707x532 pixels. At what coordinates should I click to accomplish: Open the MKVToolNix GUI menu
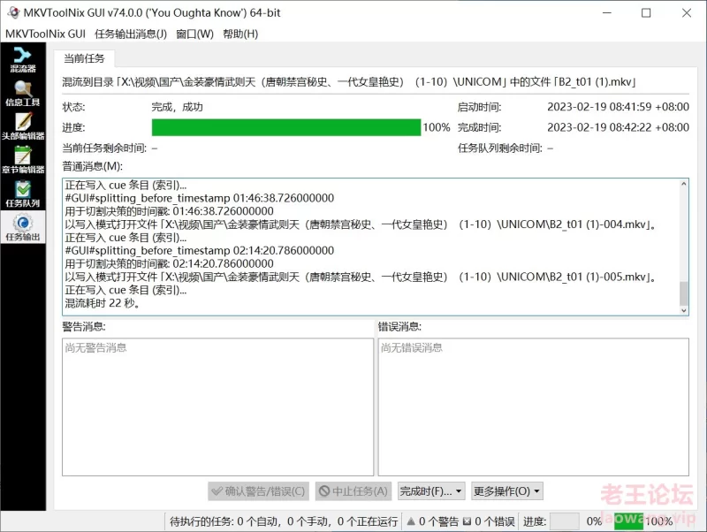(x=45, y=34)
